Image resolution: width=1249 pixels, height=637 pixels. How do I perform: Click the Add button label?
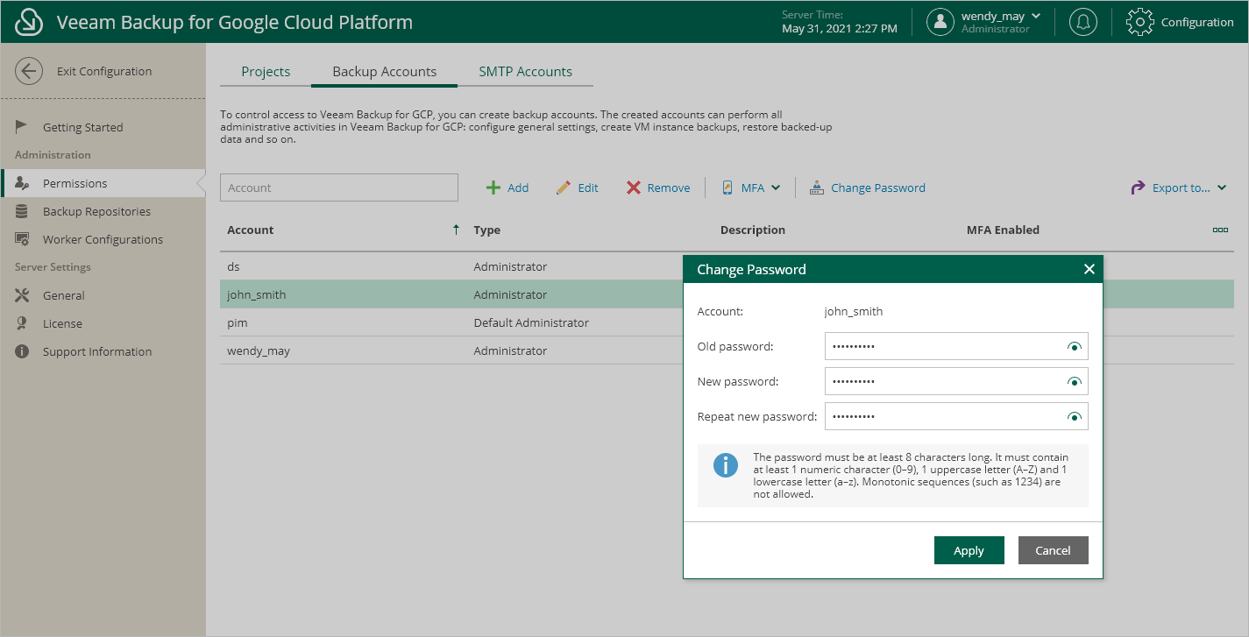click(x=518, y=188)
